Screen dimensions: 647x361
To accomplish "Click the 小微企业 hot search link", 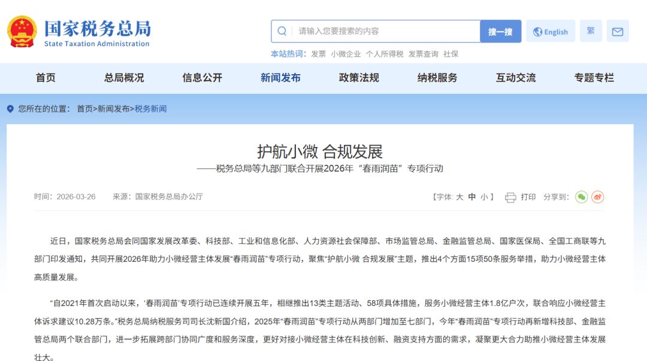I will (x=346, y=54).
